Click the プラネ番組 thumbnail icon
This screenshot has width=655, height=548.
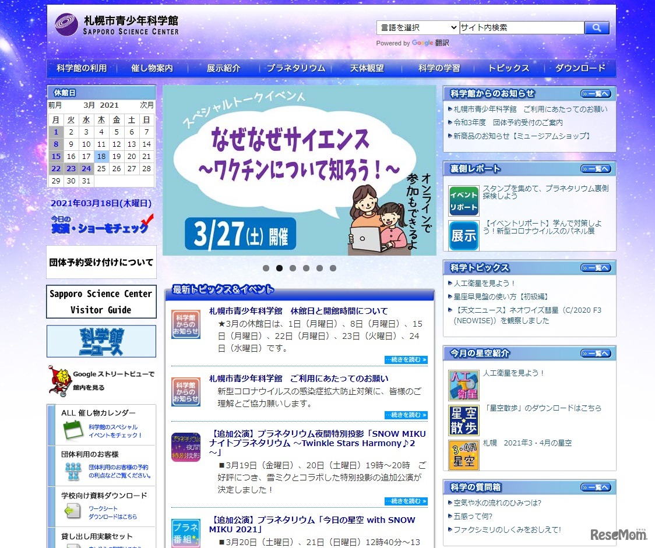tap(186, 533)
